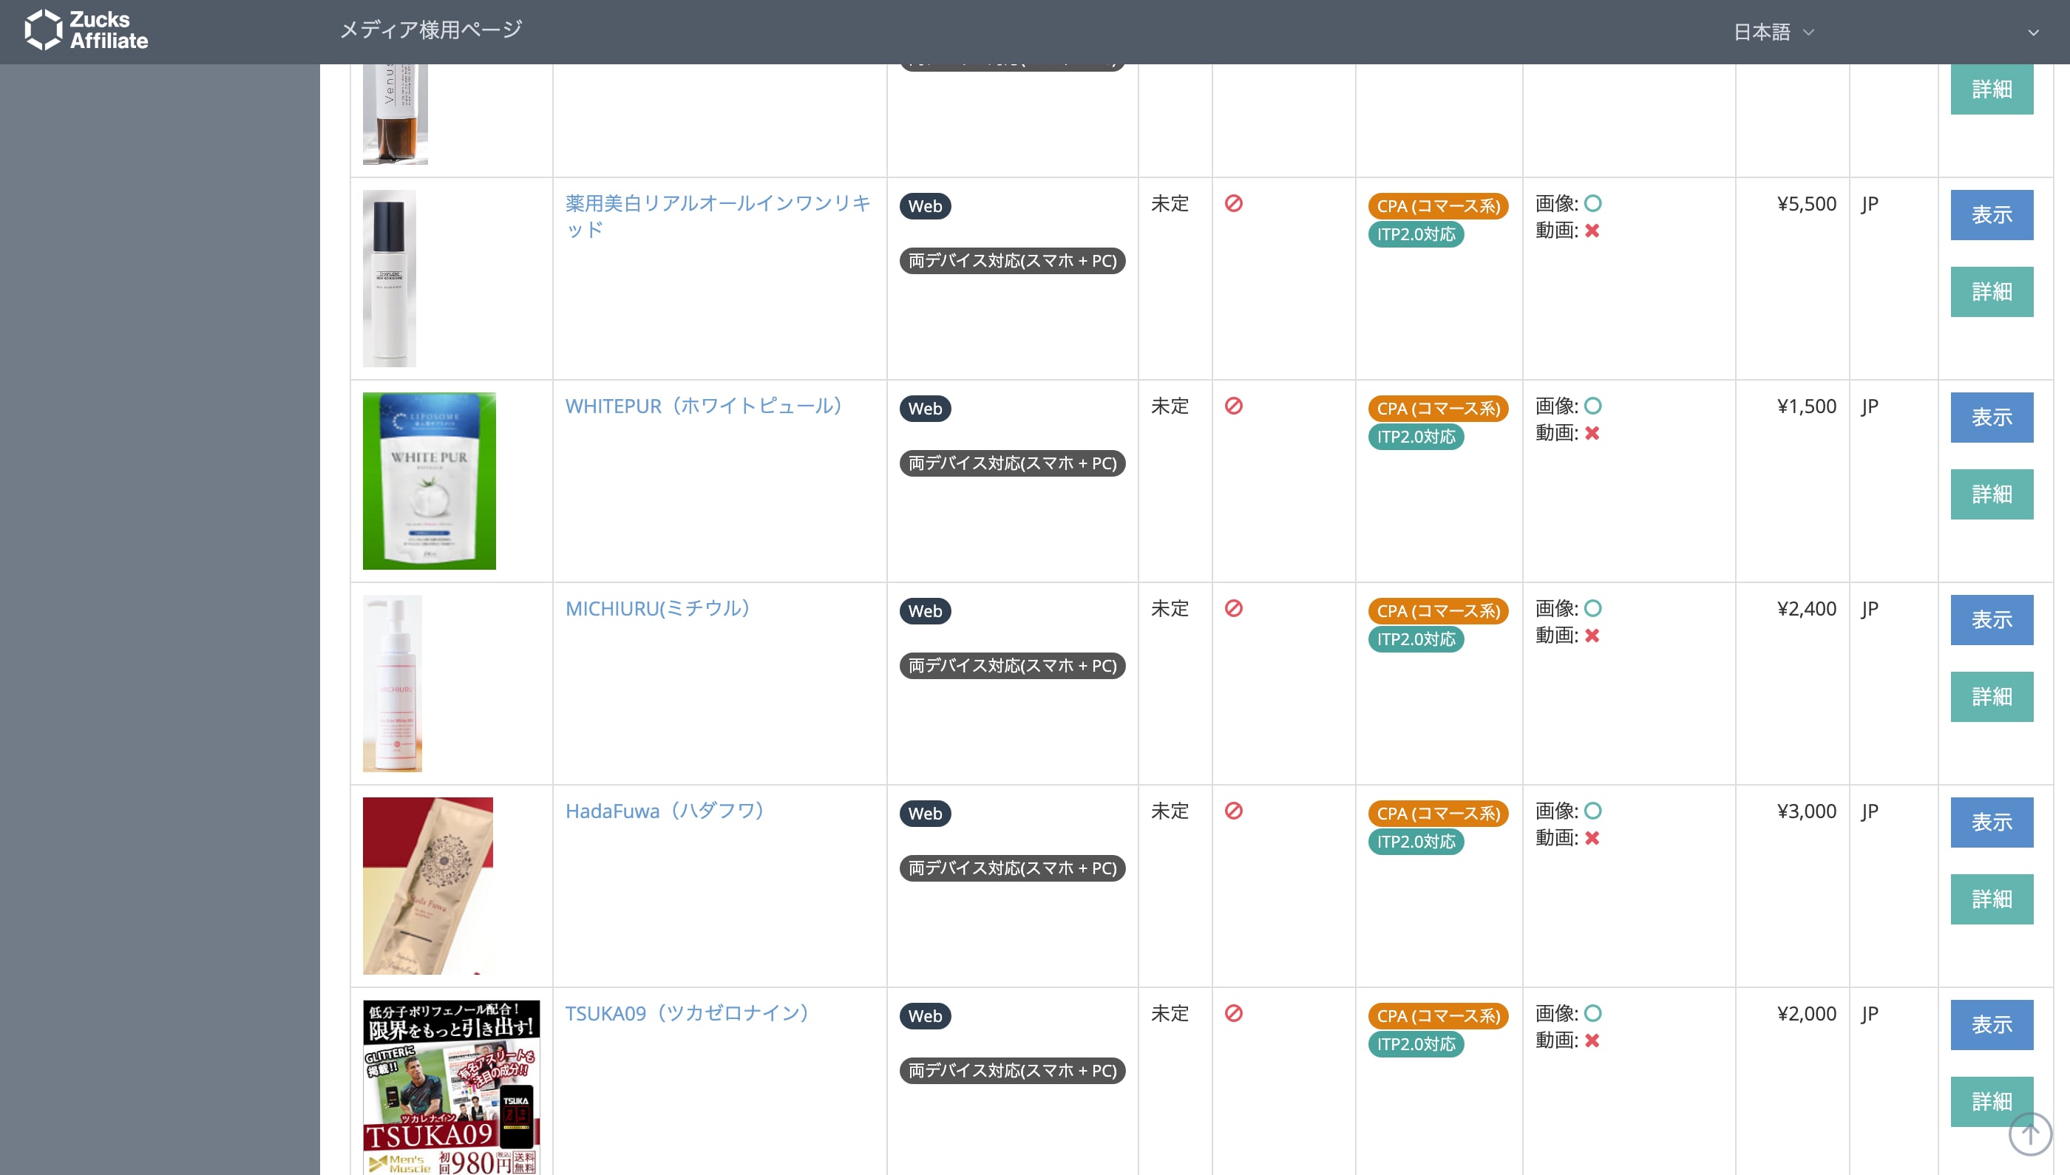Screen dimensions: 2070x1175
Task: Click the prohibited icon in the MICHIURU row
Action: pyautogui.click(x=1234, y=608)
